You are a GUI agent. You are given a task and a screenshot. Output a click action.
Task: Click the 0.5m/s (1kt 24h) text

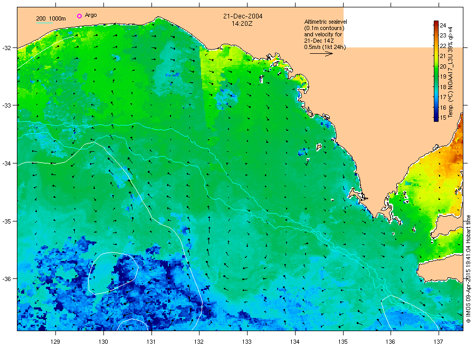[325, 47]
